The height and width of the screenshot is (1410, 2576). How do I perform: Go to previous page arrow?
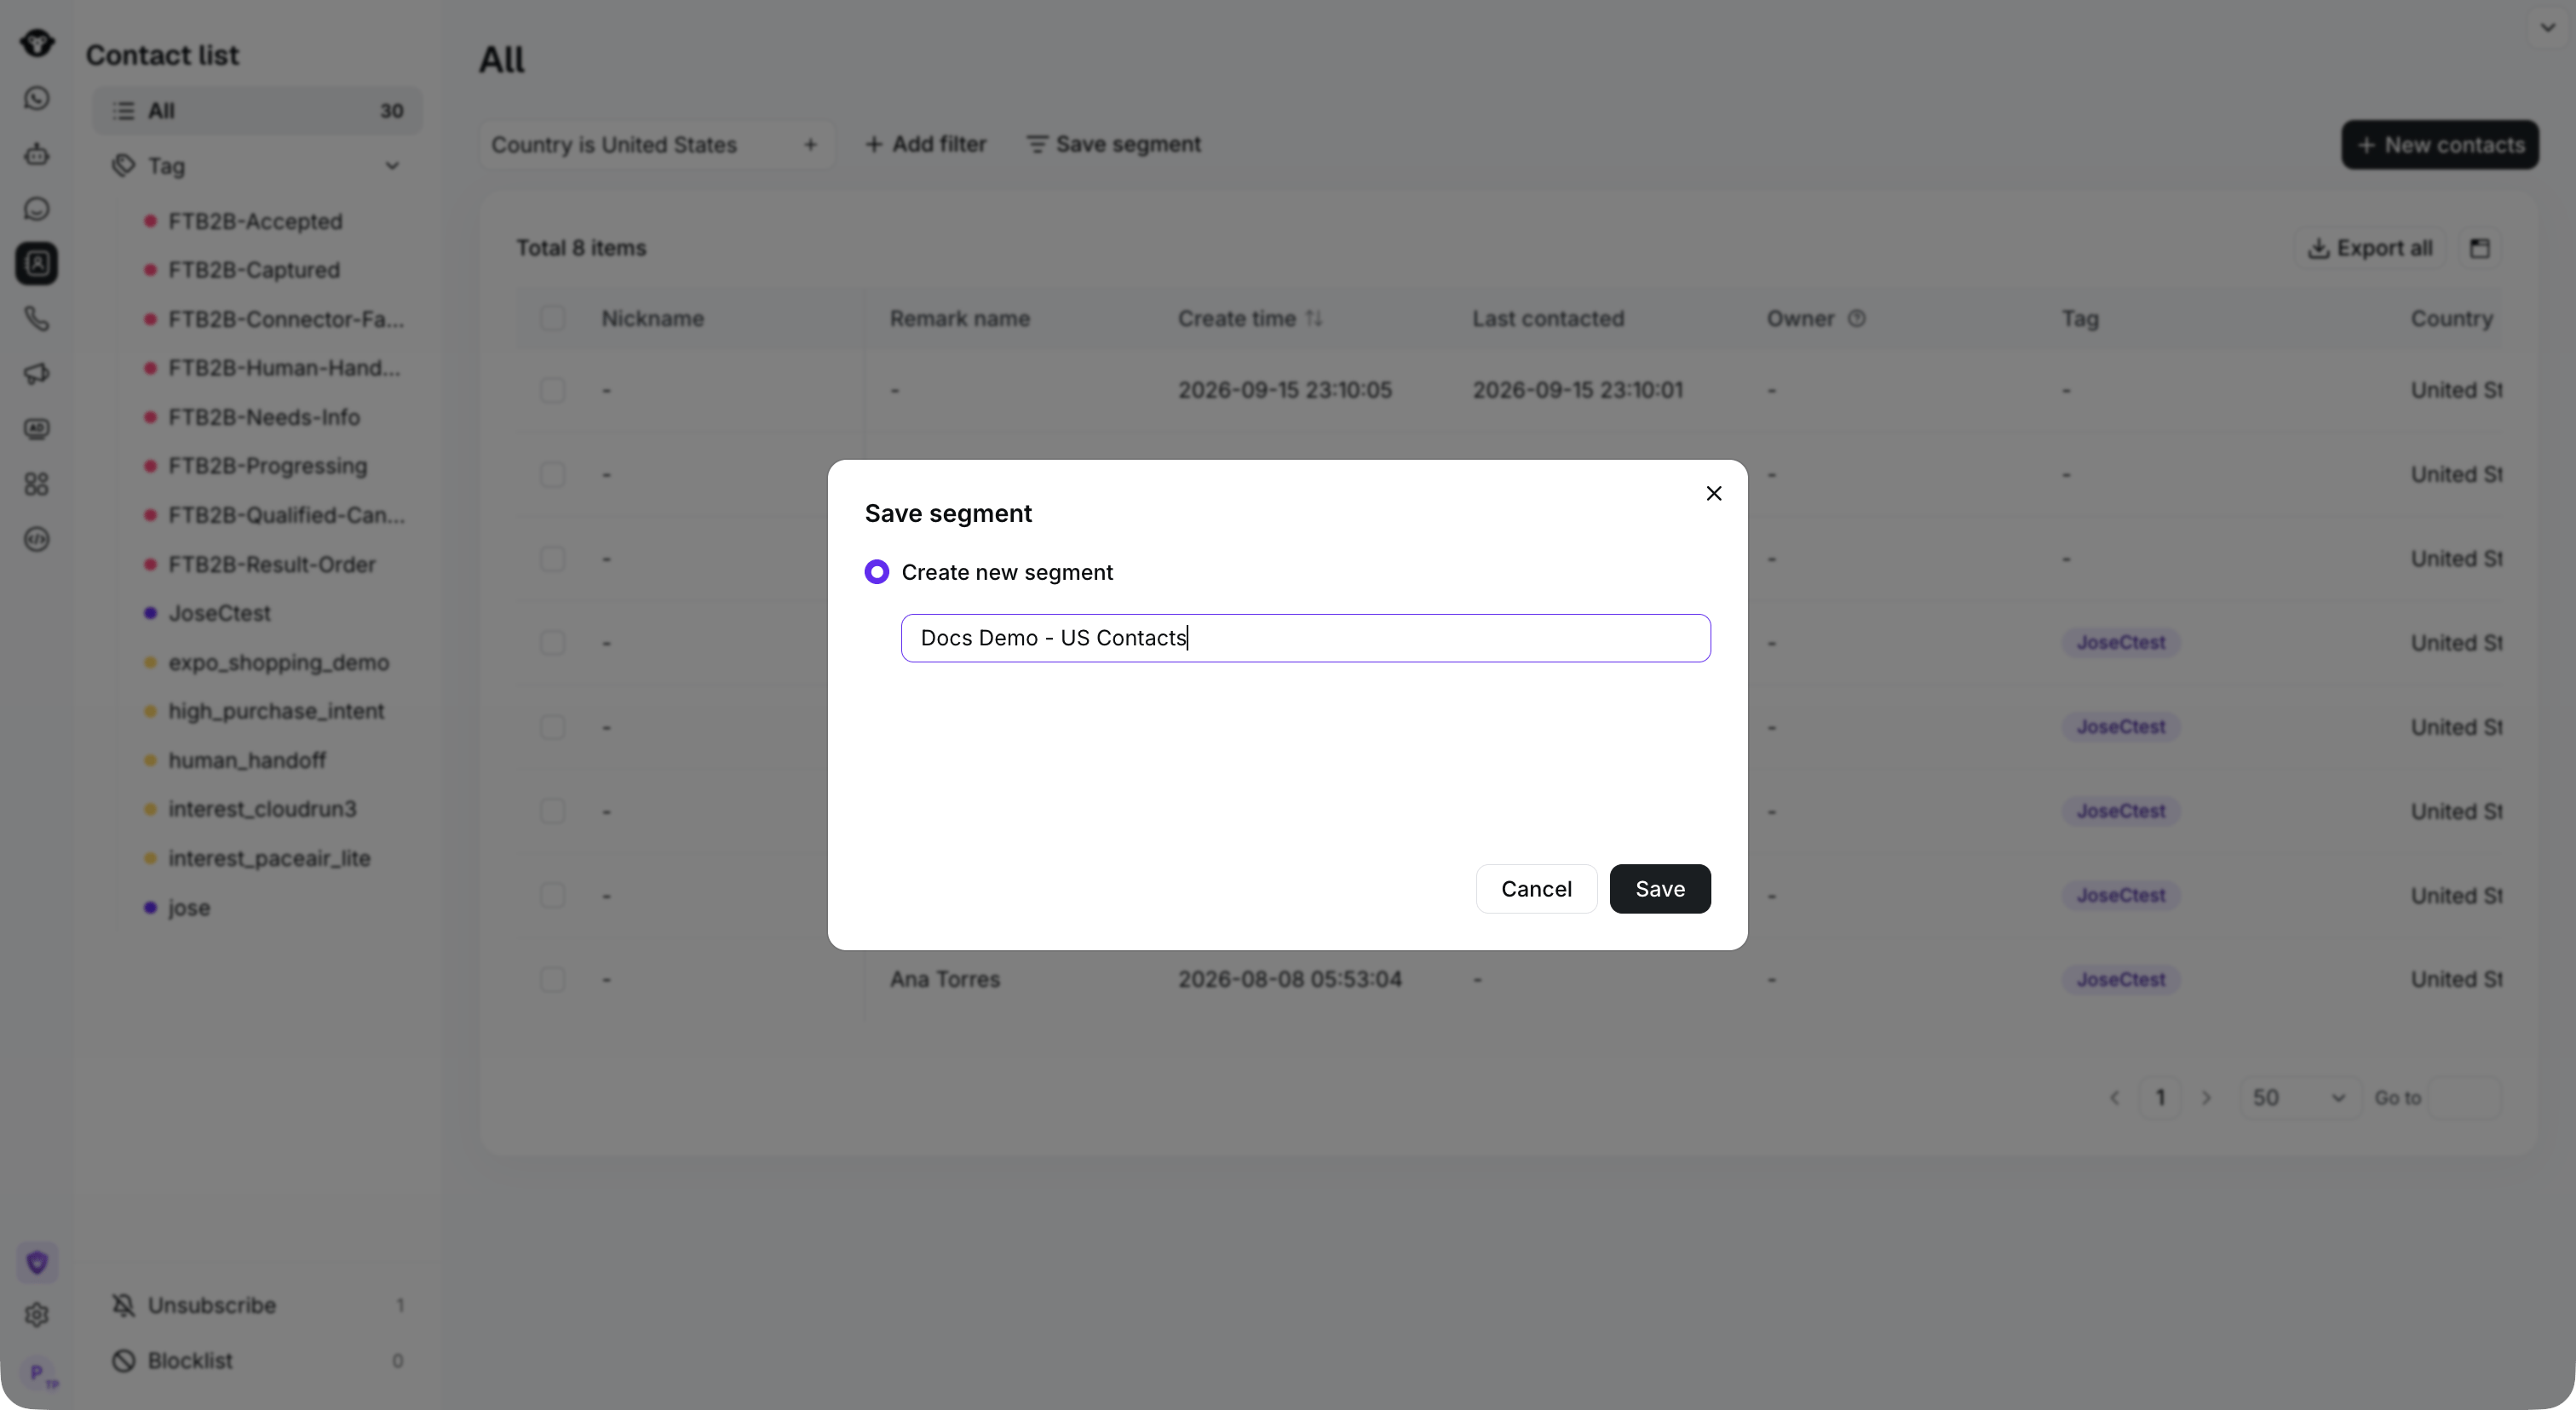2114,1098
